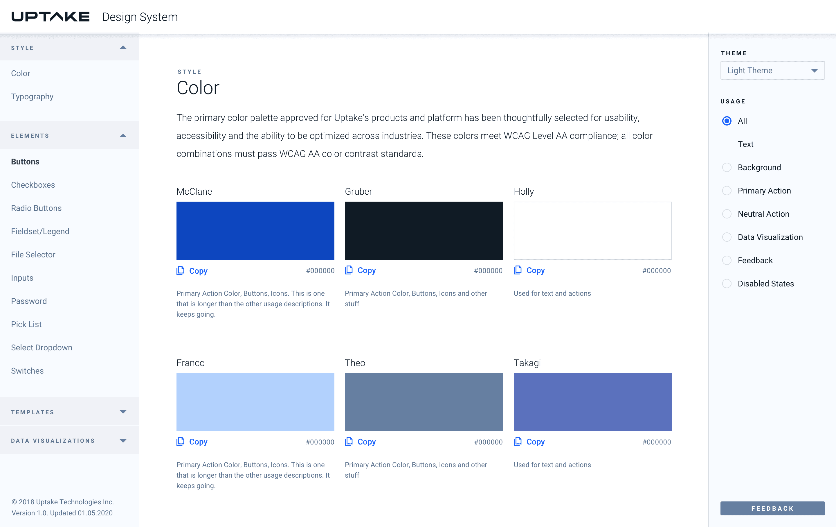Open the Light Theme dropdown
Image resolution: width=836 pixels, height=527 pixels.
[x=772, y=71]
